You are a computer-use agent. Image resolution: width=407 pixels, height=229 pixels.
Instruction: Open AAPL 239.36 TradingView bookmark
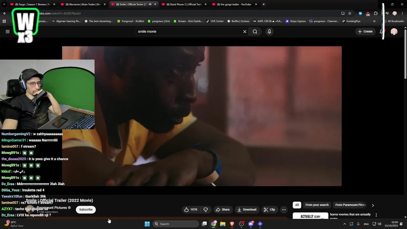point(267,21)
